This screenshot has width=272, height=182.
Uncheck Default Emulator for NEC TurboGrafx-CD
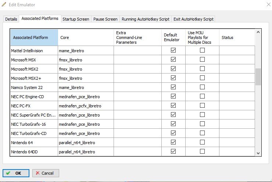tap(173, 133)
